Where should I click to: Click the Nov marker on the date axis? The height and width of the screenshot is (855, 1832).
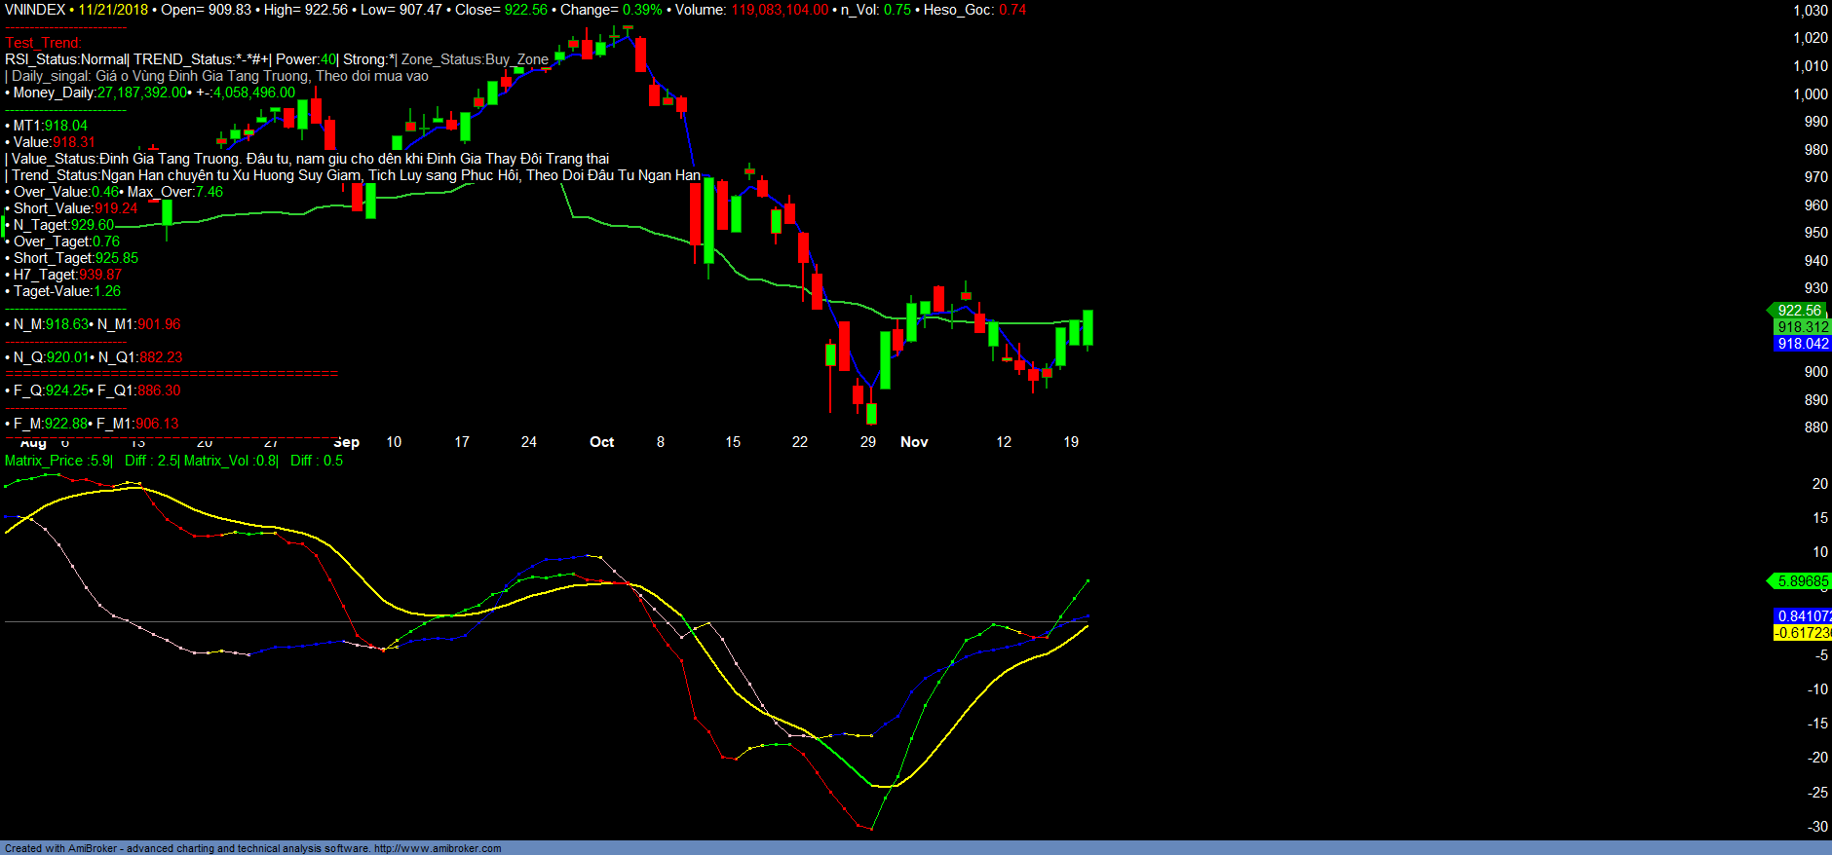pos(914,442)
